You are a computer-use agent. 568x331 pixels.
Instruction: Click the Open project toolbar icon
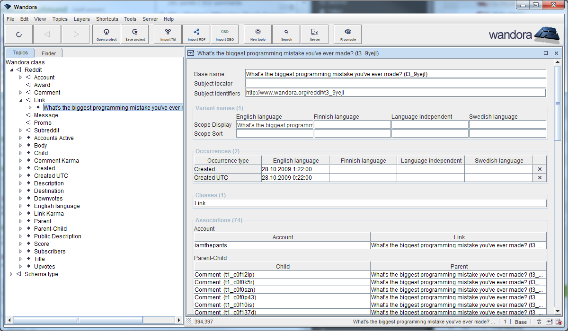106,35
